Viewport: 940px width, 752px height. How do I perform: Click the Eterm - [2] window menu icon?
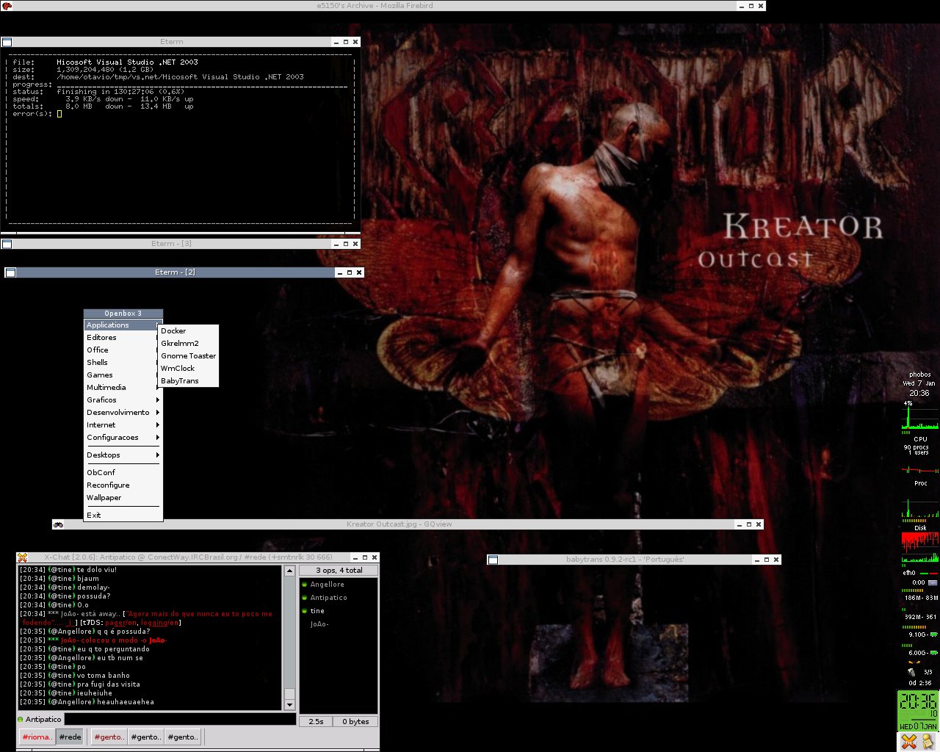[x=10, y=272]
